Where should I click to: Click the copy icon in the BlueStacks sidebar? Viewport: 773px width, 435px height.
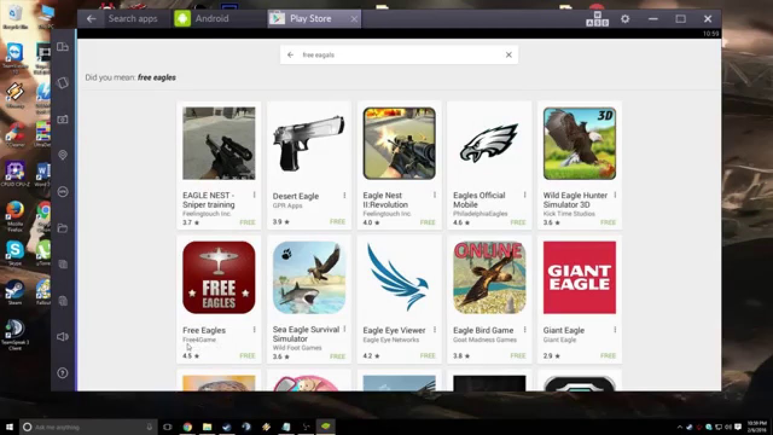(x=62, y=264)
